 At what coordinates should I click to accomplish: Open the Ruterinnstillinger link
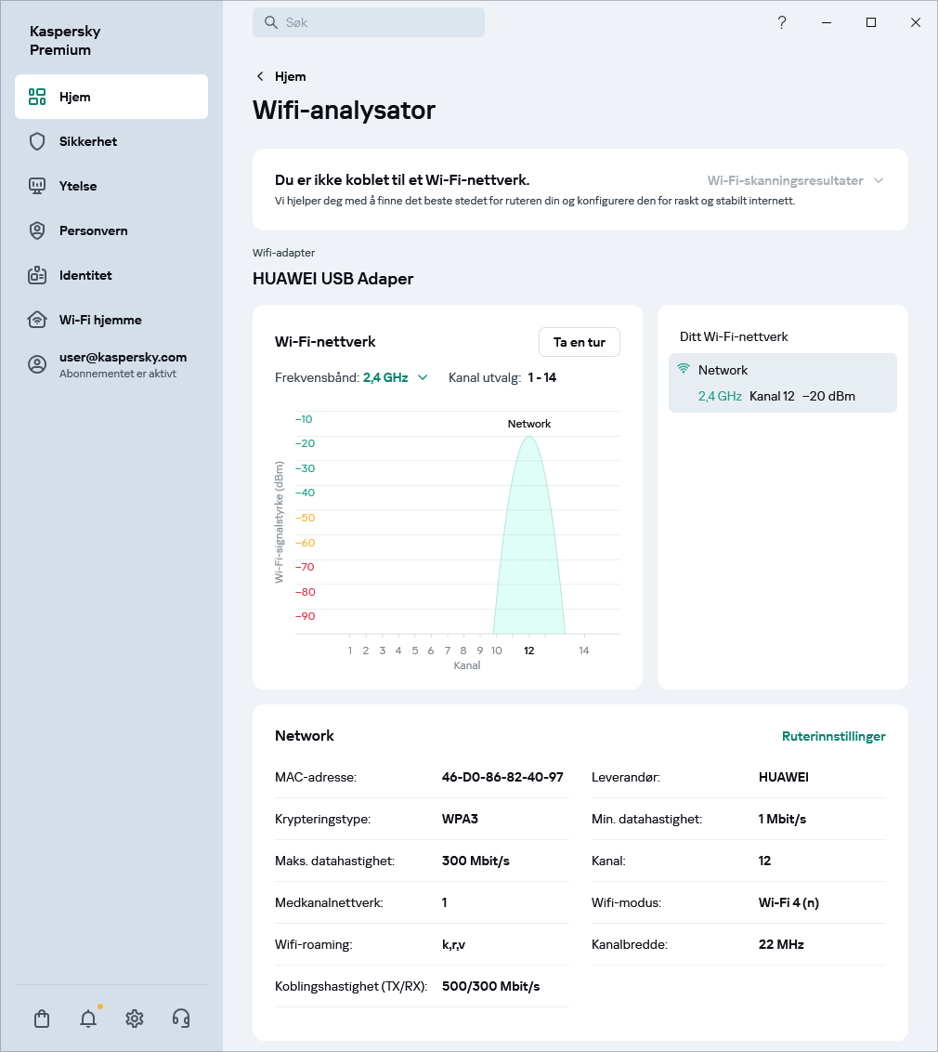coord(833,736)
